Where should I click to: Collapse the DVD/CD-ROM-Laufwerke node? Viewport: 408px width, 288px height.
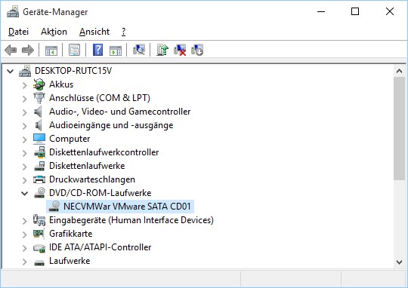[24, 193]
